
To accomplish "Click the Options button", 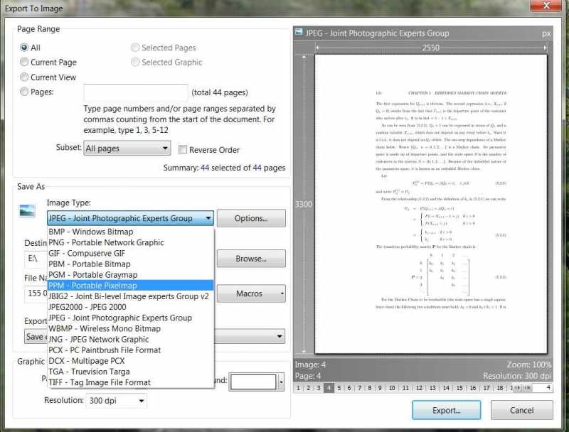I will pos(251,218).
